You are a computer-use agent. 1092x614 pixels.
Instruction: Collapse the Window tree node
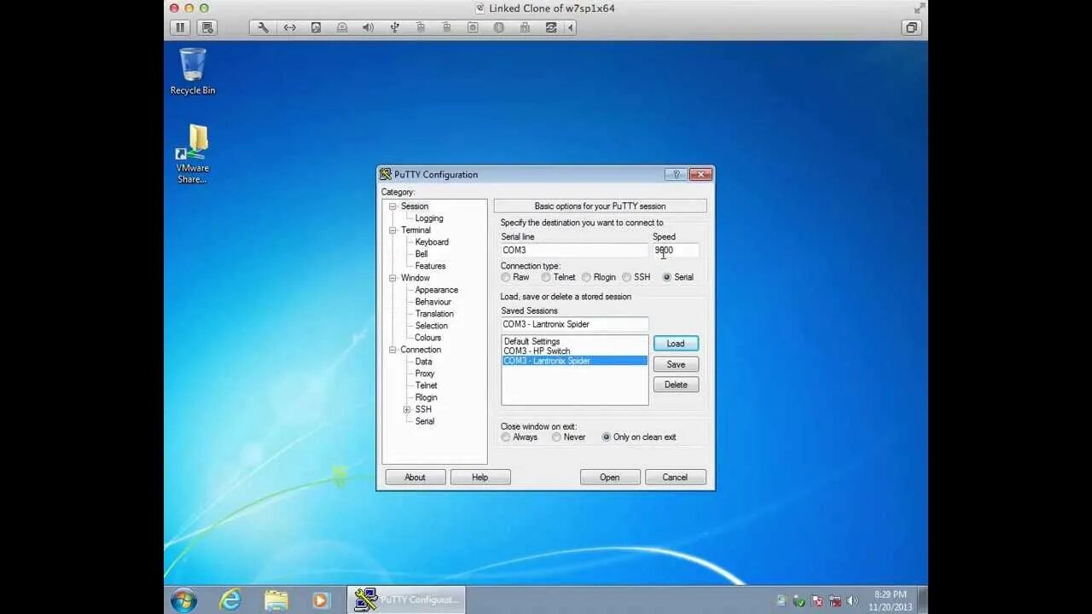click(x=393, y=278)
